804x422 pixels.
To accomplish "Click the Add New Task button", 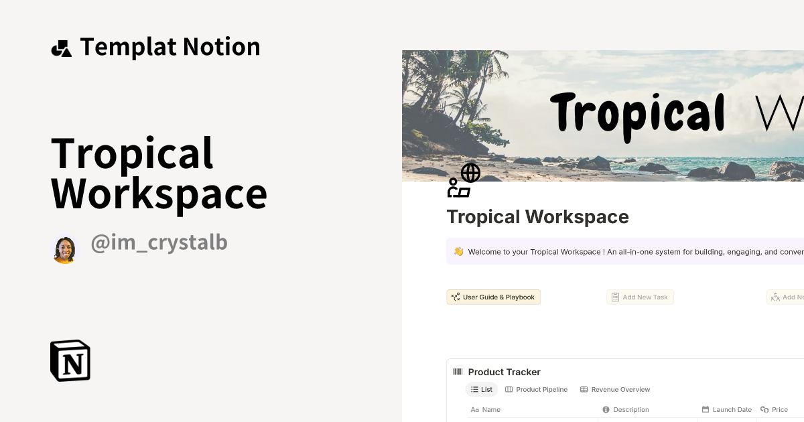I will tap(640, 297).
